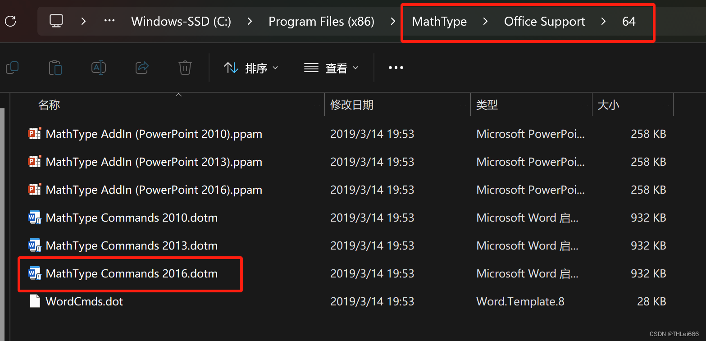Expand the chevron after Program Files (x86)

pyautogui.click(x=393, y=21)
